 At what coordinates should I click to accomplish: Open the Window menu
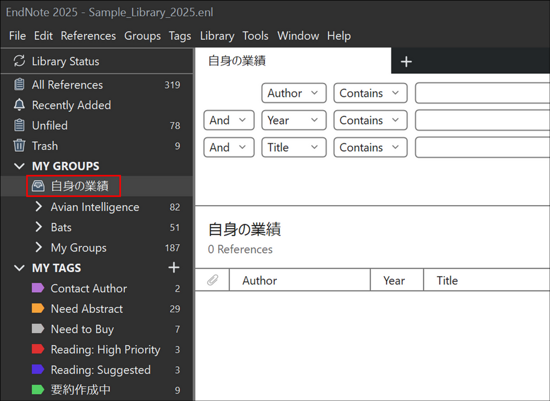(298, 36)
